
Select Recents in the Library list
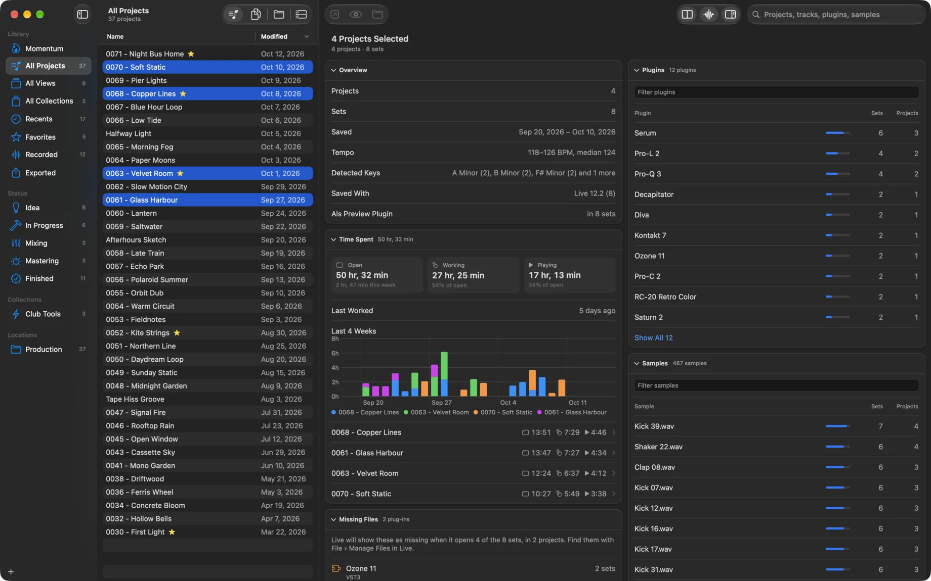click(x=49, y=119)
